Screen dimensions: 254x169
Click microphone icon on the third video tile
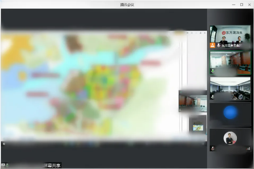coord(213,97)
